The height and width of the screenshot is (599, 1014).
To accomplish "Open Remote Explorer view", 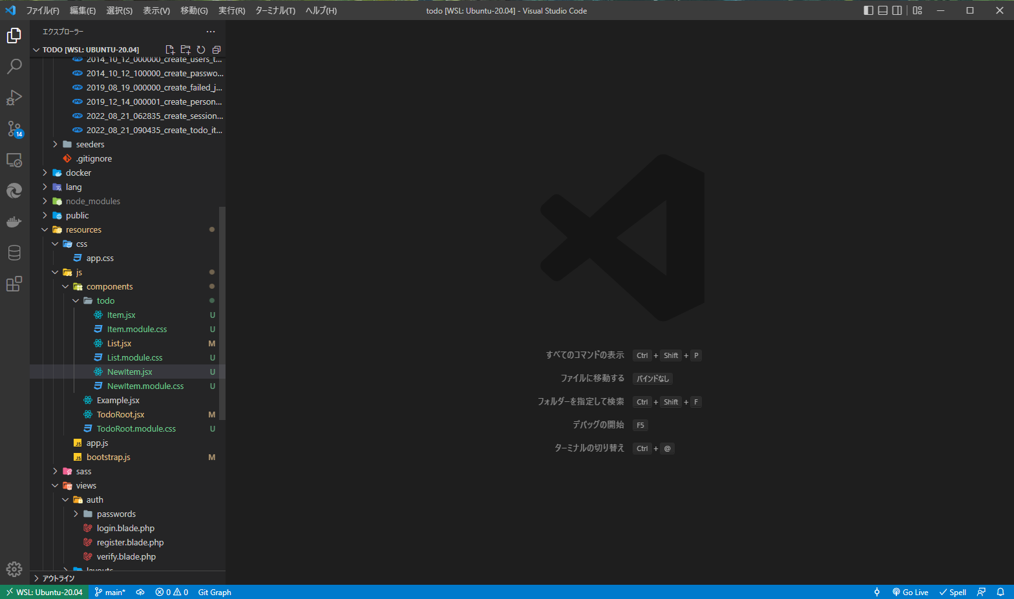I will click(14, 160).
